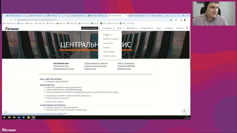Open the Реестр Спец клиентов link

pyautogui.click(x=55, y=102)
